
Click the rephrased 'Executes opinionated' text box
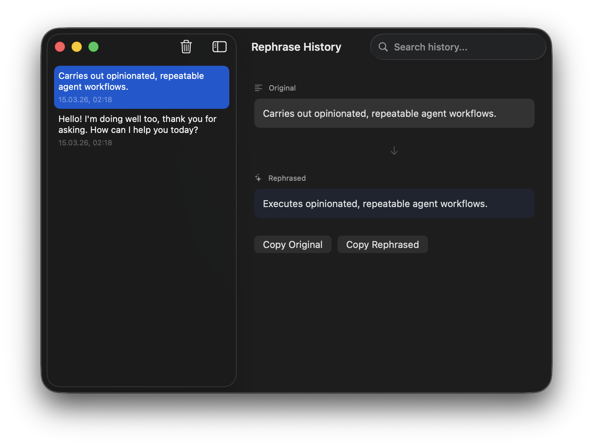[x=394, y=204]
